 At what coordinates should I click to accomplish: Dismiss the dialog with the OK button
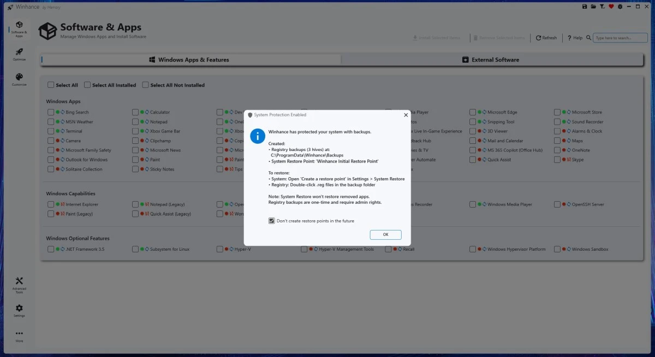point(385,234)
